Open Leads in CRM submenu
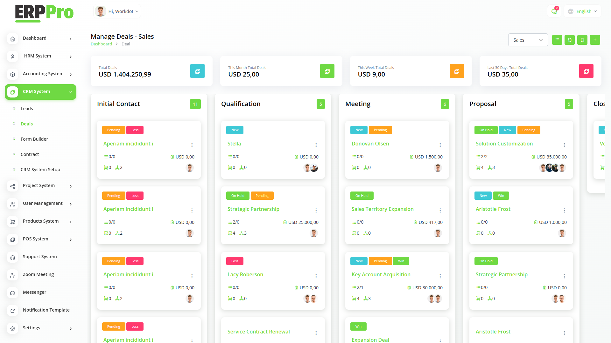This screenshot has width=611, height=343. coord(27,109)
